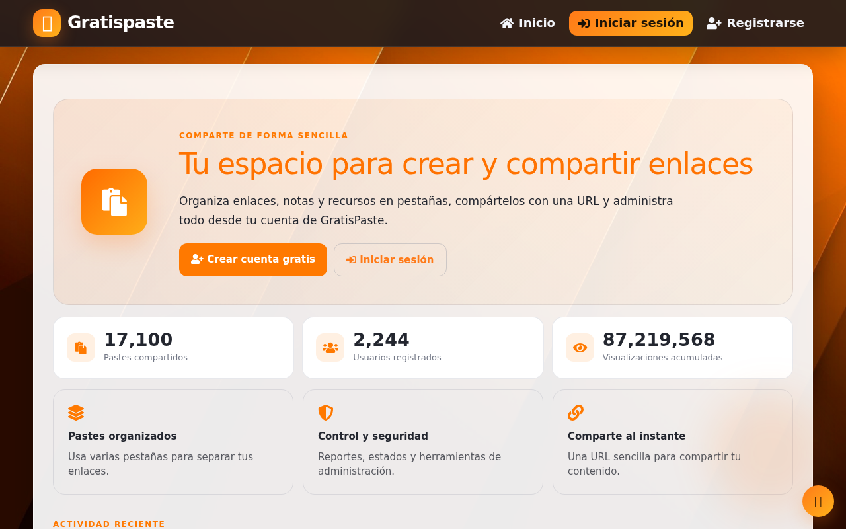Click the Usuarios registrados people icon
The width and height of the screenshot is (846, 529).
pos(330,348)
